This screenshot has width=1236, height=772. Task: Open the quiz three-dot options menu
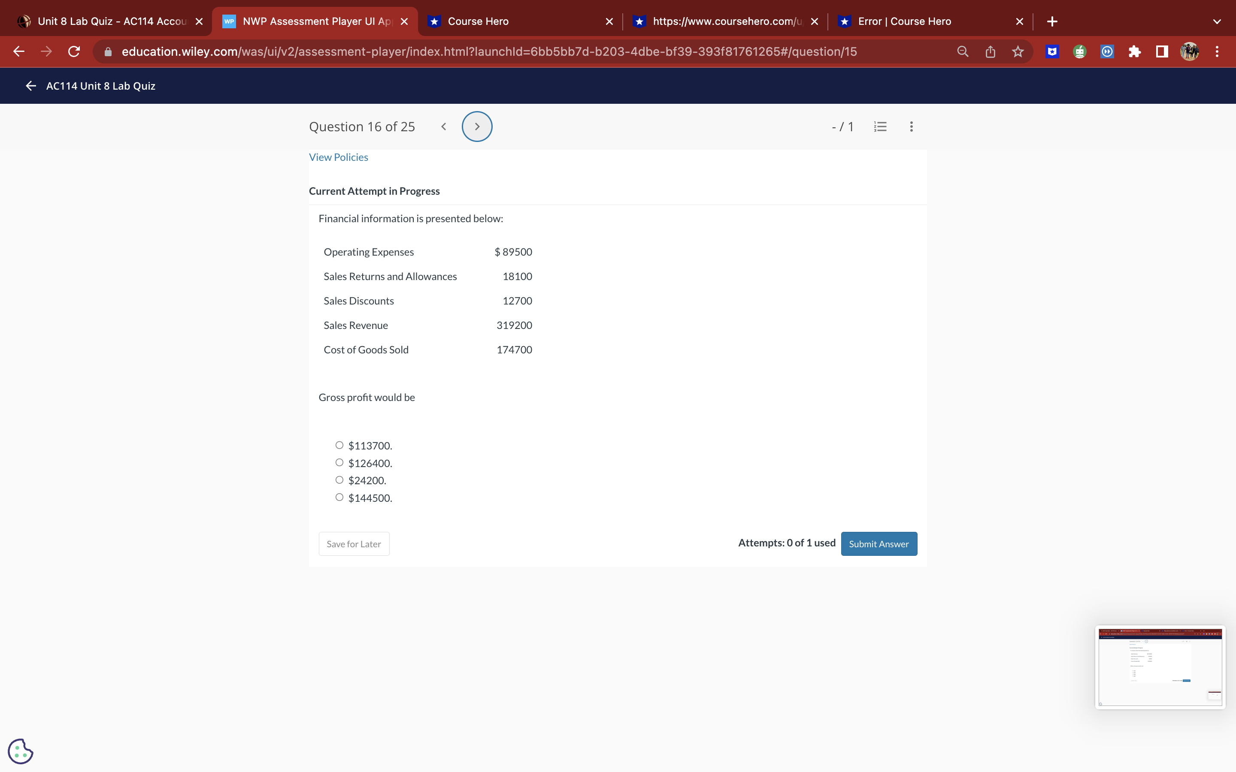point(911,127)
